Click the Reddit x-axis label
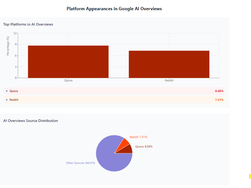This screenshot has width=251, height=188. pos(169,80)
